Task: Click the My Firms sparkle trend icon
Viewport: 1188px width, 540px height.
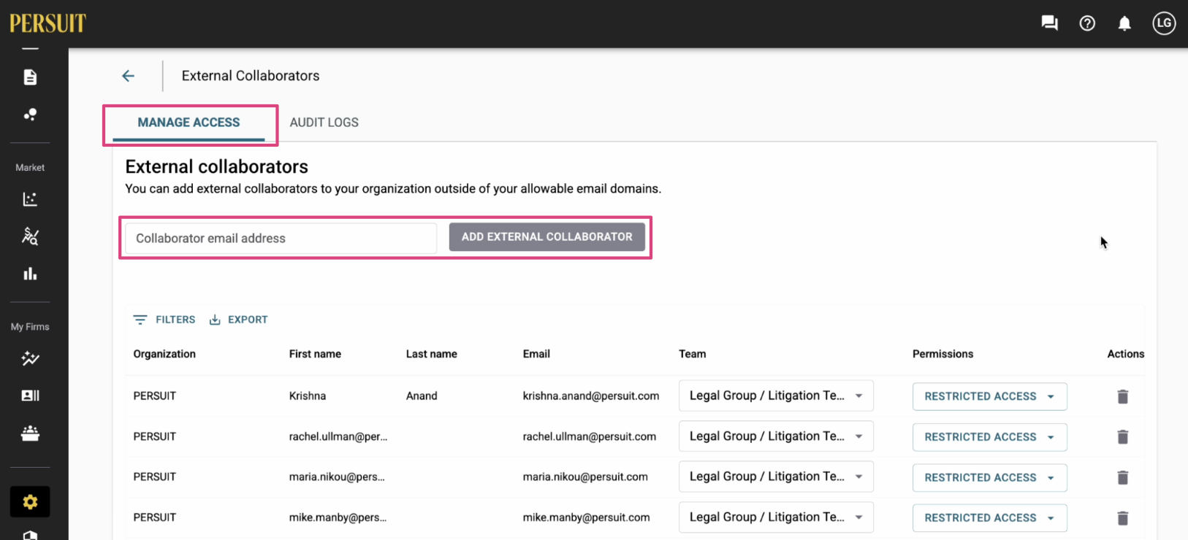Action: click(30, 358)
